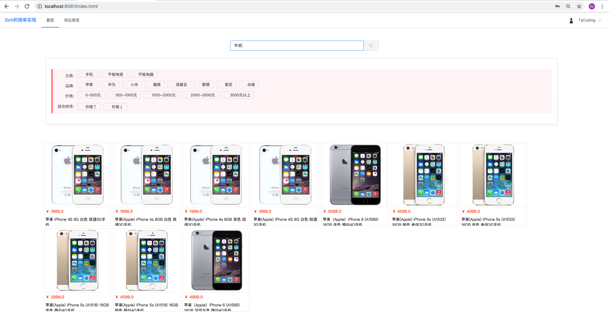This screenshot has width=609, height=314.
Task: Open the ¥3999.0 iPhone 5s image
Action: 77,260
